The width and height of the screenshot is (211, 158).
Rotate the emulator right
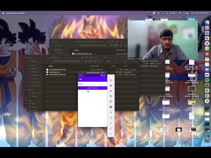111,102
